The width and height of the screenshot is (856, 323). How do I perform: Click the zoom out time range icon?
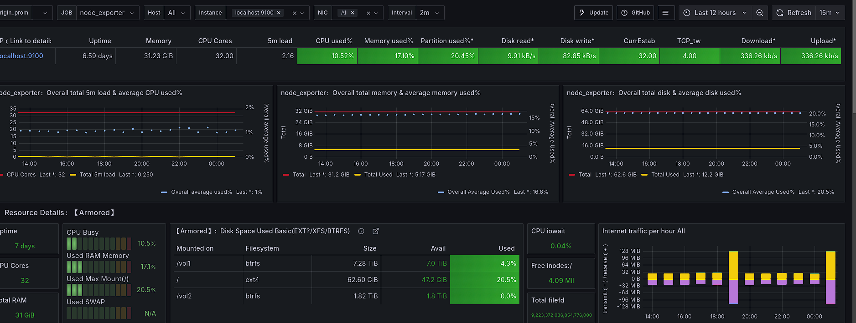pyautogui.click(x=759, y=13)
